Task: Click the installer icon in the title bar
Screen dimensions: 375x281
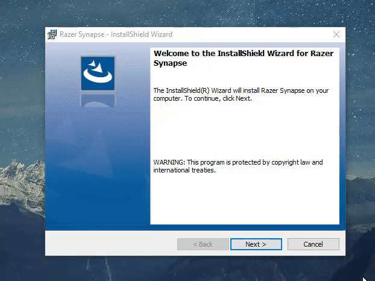Action: click(x=52, y=34)
